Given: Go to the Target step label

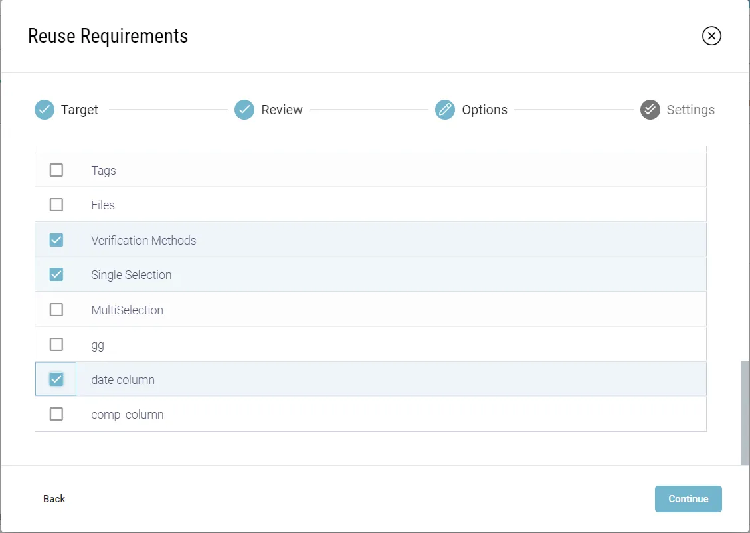Looking at the screenshot, I should tap(80, 110).
